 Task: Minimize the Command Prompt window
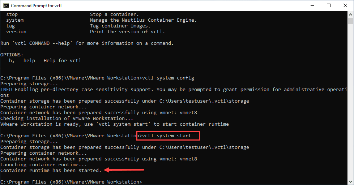click(x=312, y=5)
